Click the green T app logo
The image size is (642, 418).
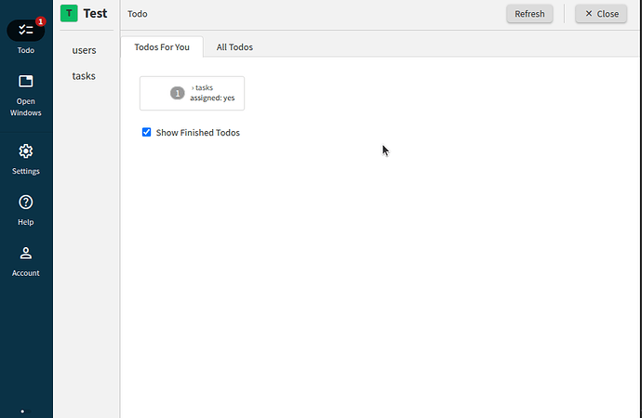click(69, 14)
